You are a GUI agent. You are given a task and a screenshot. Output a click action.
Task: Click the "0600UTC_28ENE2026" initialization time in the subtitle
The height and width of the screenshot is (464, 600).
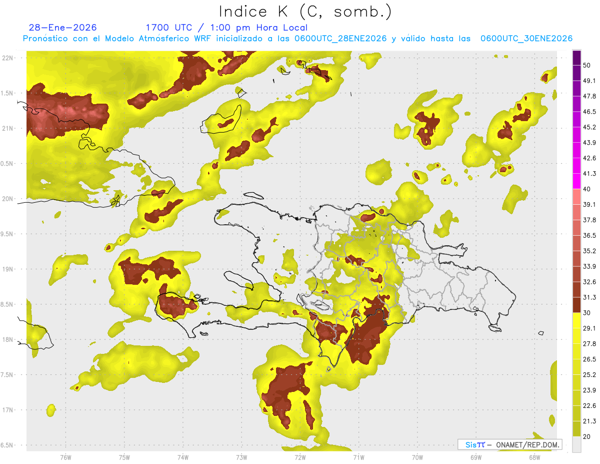pyautogui.click(x=340, y=39)
